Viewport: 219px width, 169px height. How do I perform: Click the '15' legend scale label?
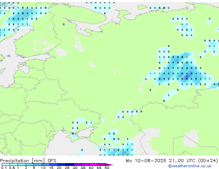(51, 168)
